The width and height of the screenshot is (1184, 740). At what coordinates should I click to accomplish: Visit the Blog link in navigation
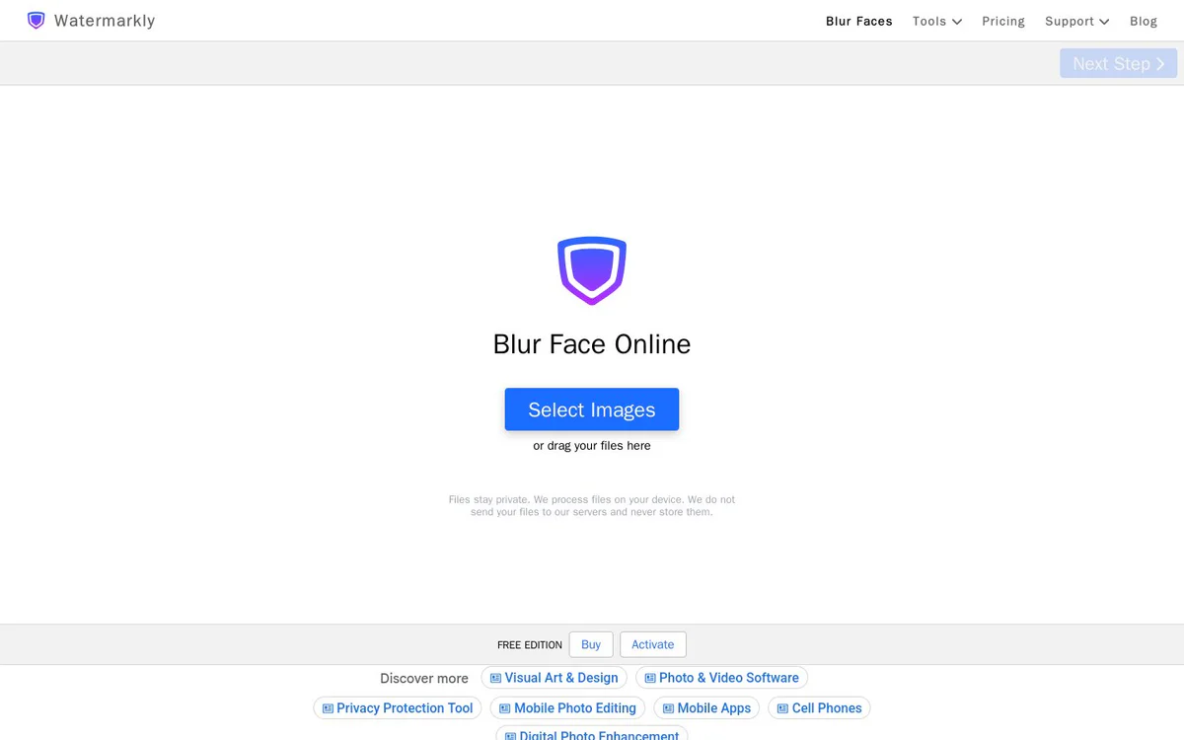[1144, 21]
